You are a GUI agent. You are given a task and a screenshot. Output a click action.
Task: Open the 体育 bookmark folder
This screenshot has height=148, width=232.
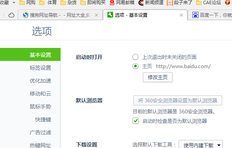click(48, 3)
